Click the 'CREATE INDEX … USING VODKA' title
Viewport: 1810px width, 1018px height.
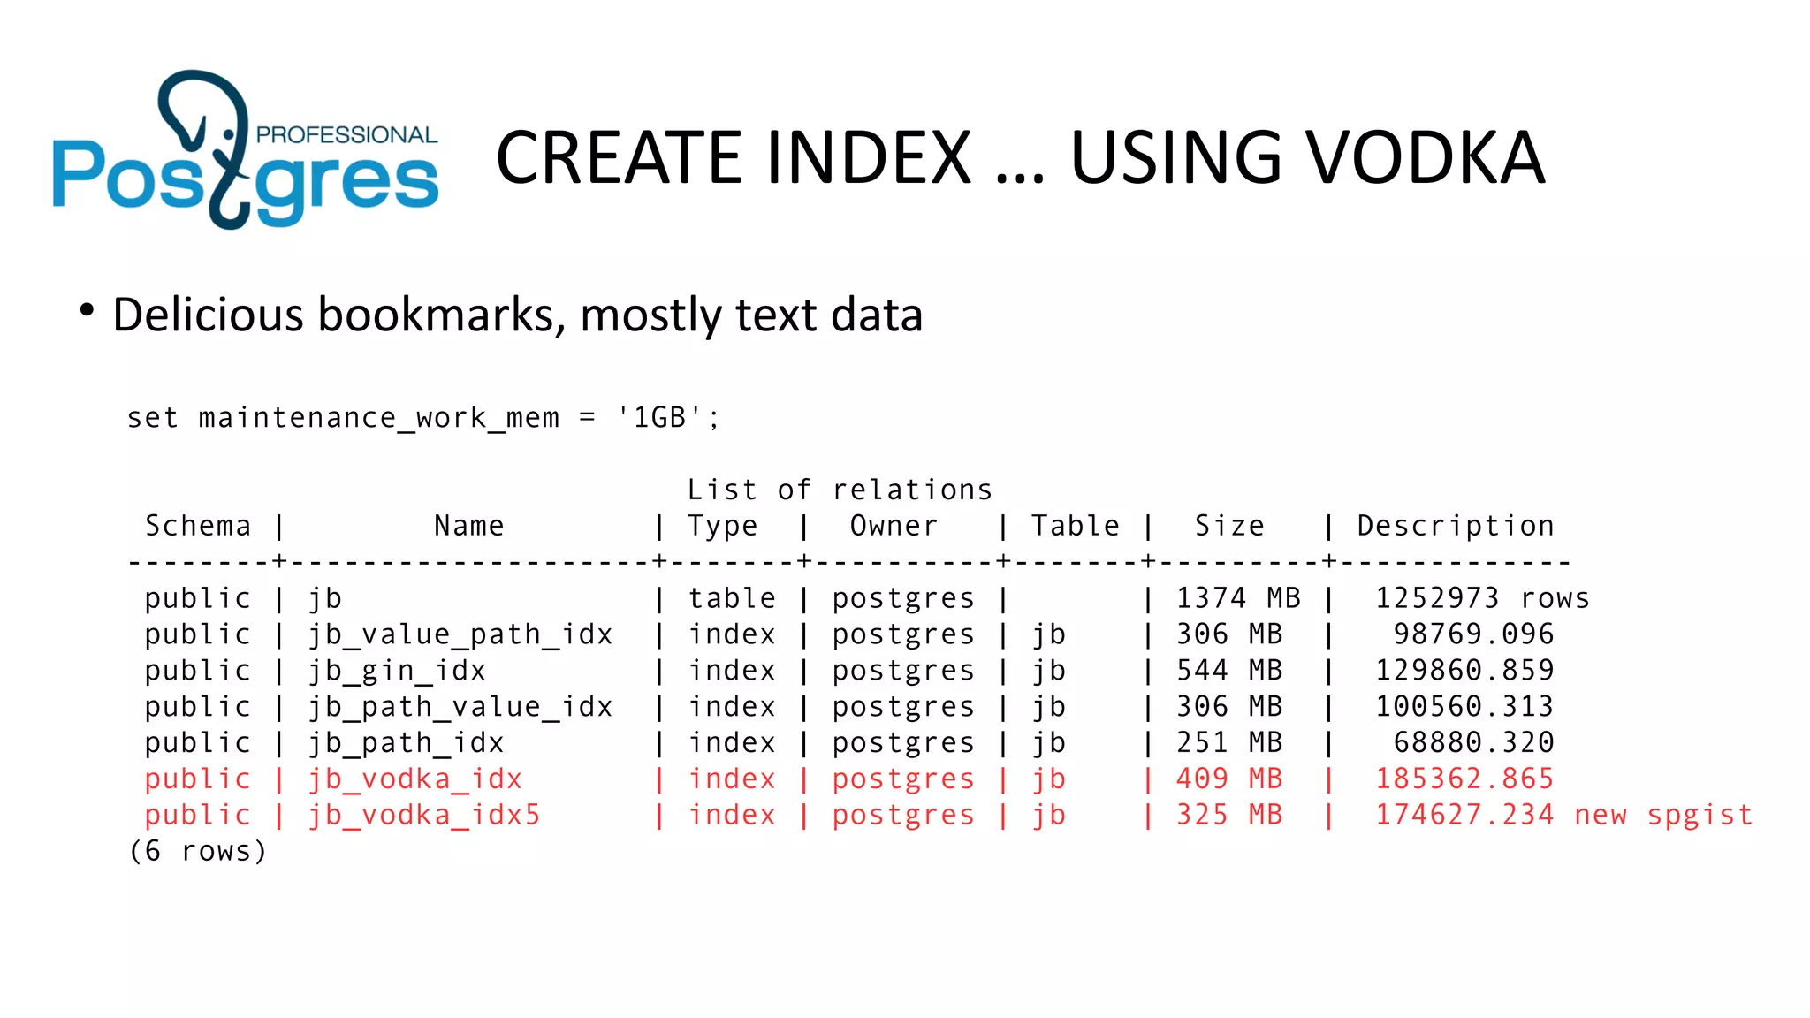point(1020,158)
